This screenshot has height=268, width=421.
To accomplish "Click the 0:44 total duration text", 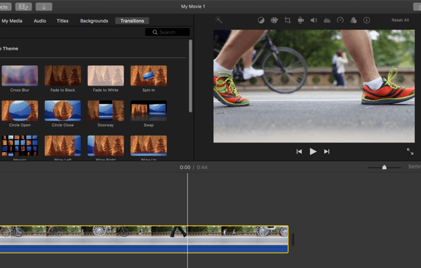I will pos(202,167).
